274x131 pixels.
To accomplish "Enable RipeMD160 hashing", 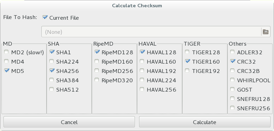I will [97, 61].
